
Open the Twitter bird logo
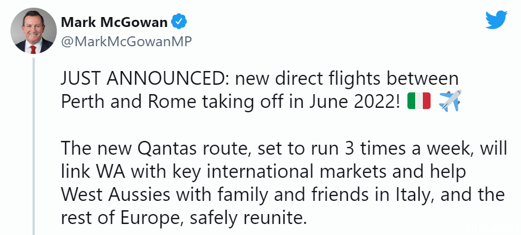(x=496, y=20)
